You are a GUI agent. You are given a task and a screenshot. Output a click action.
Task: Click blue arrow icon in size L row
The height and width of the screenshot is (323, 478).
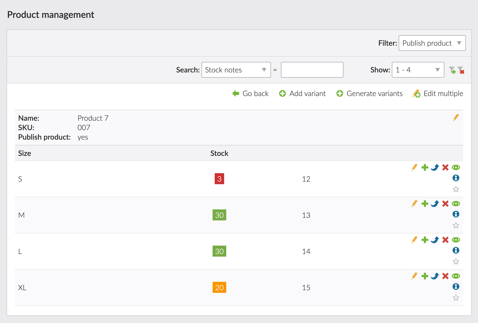(435, 240)
